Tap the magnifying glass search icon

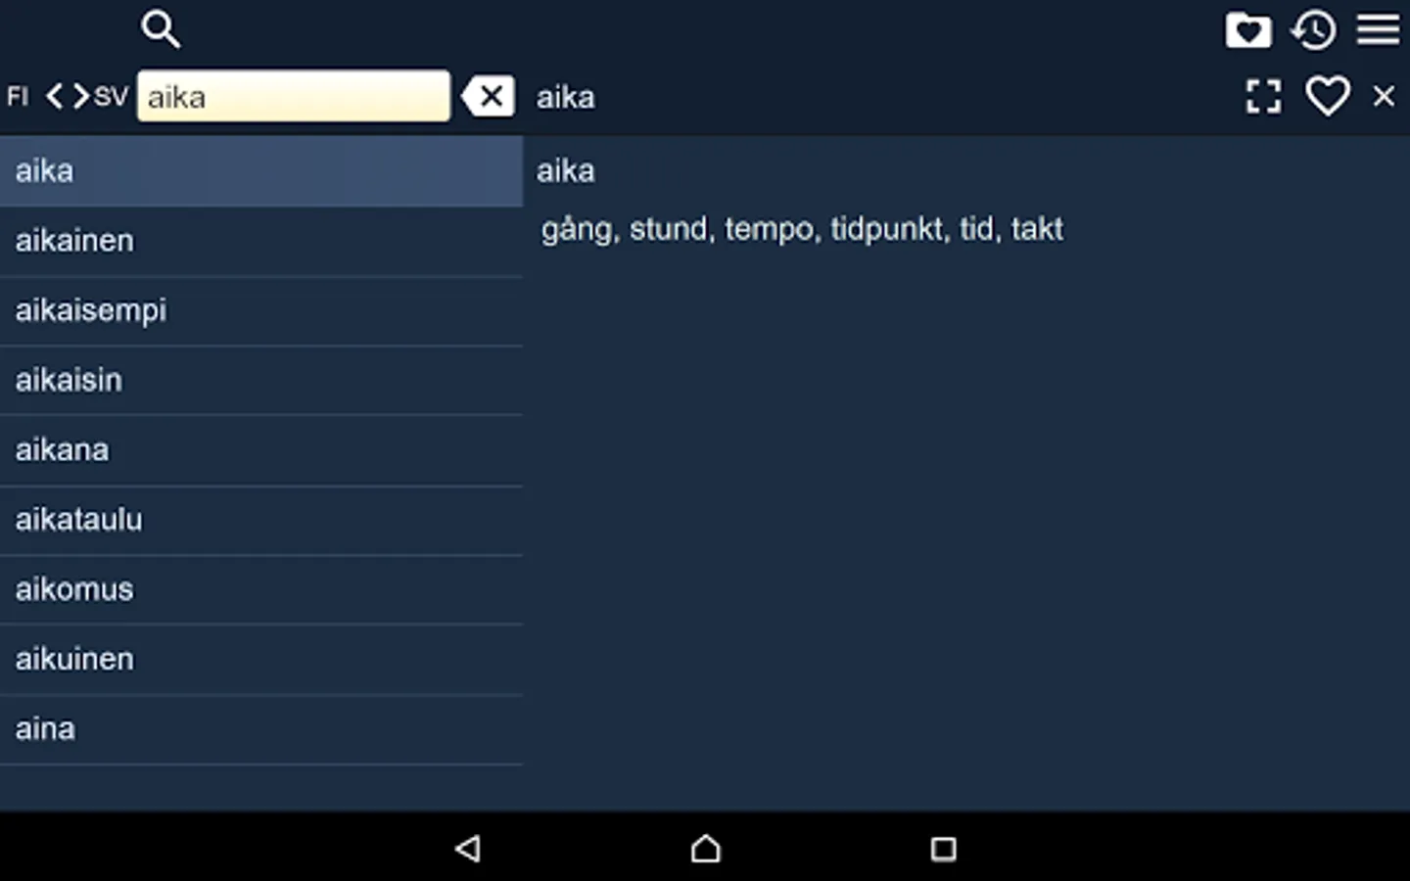(161, 29)
